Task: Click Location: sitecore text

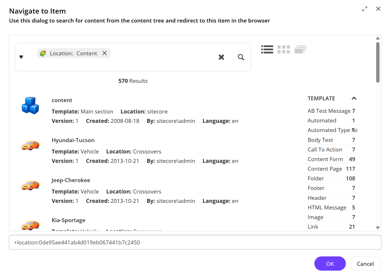Action: (144, 111)
